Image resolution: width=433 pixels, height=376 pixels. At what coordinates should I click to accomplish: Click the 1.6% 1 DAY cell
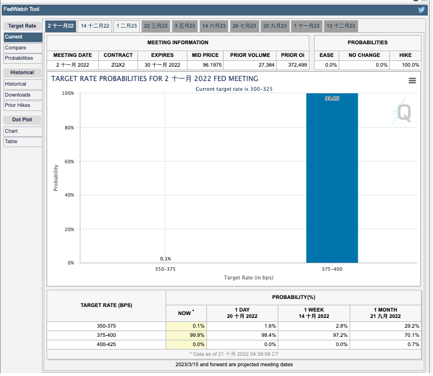(242, 326)
